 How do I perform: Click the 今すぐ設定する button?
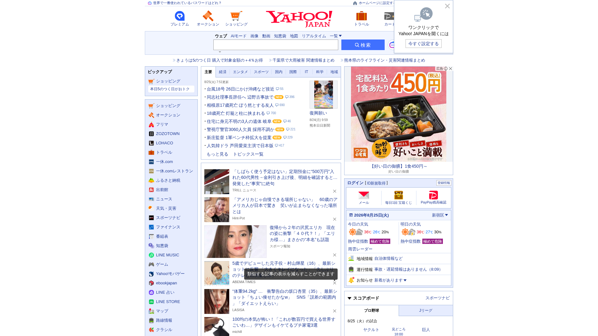(423, 44)
